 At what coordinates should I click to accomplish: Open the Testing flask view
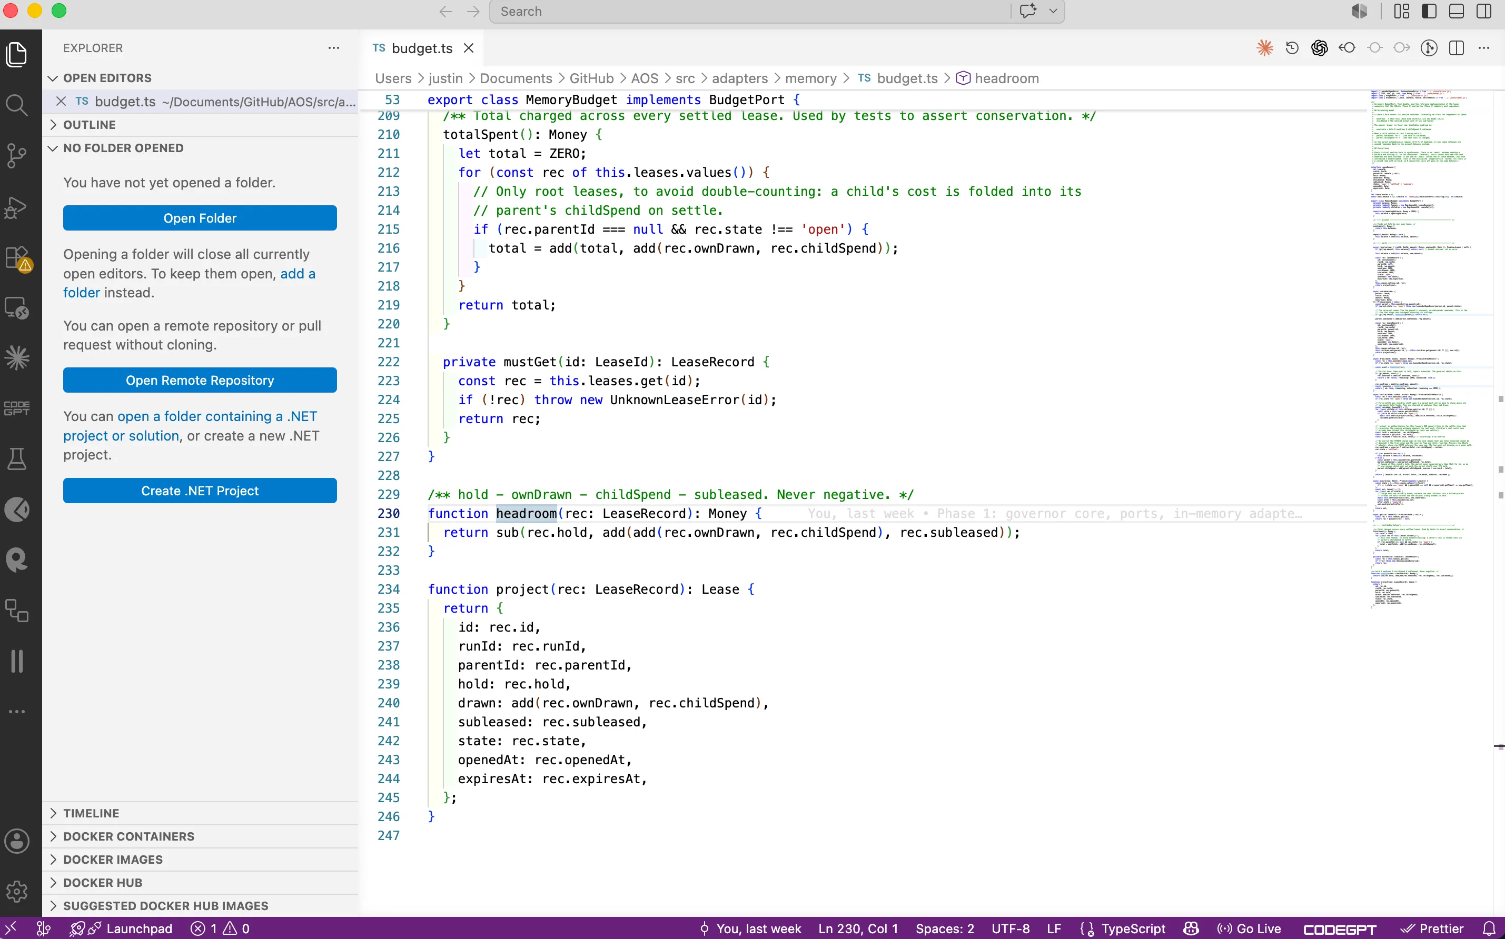(17, 459)
